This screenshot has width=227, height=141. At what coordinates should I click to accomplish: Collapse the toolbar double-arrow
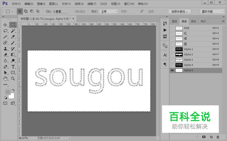3,17
